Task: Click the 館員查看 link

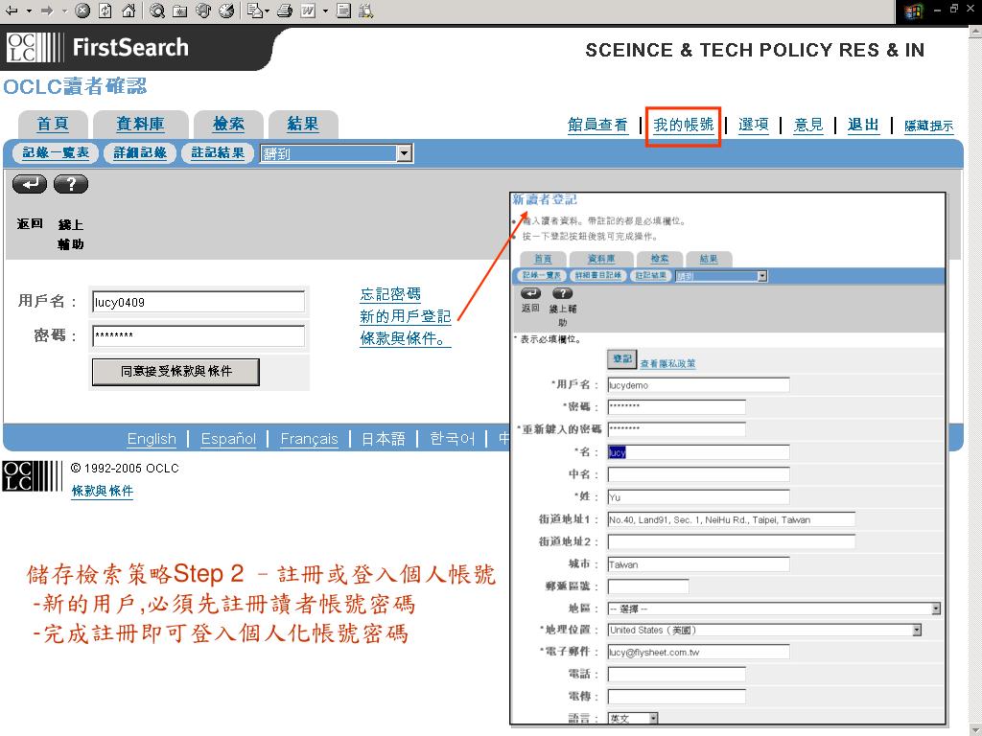Action: [x=597, y=125]
